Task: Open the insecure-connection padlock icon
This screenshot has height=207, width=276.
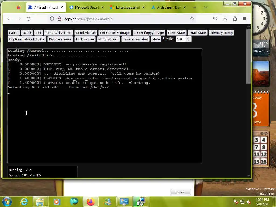Action: [x=60, y=19]
